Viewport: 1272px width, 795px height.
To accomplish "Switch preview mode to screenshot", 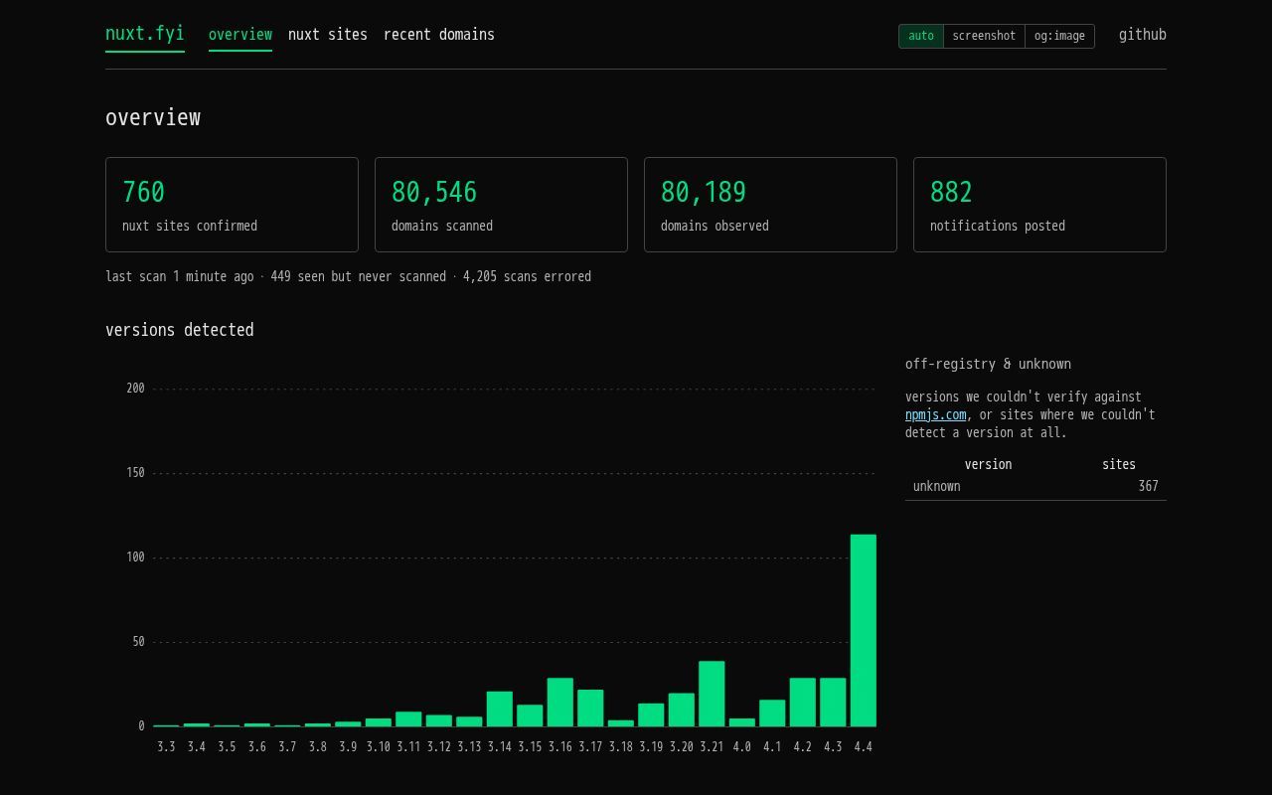I will [984, 36].
